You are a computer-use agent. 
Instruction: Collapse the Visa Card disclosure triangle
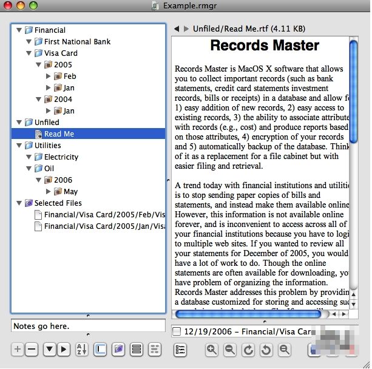[x=29, y=53]
